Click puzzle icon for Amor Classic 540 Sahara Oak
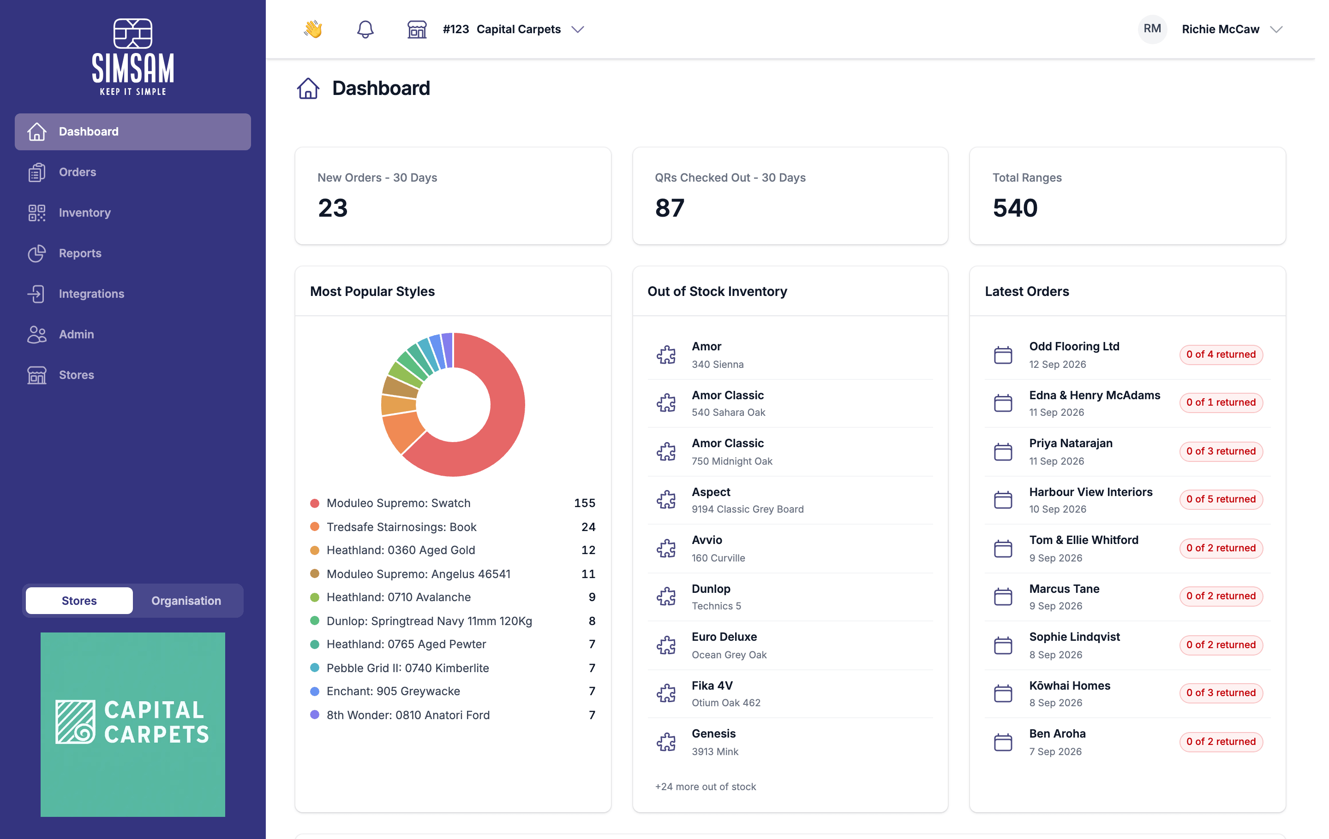 (x=666, y=403)
